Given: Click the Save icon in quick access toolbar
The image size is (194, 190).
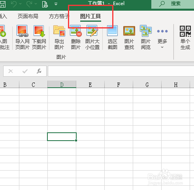Looking at the screenshot, I should tap(2, 4).
